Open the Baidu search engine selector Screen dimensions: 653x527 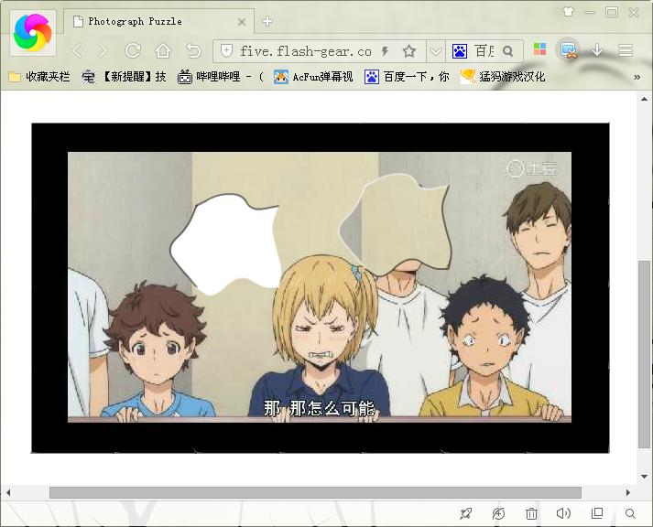pos(460,51)
